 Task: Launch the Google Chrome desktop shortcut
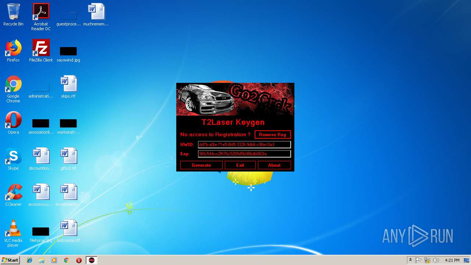[13, 89]
